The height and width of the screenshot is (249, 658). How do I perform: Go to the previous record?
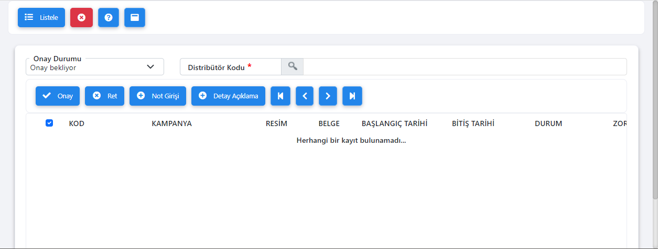pyautogui.click(x=305, y=96)
